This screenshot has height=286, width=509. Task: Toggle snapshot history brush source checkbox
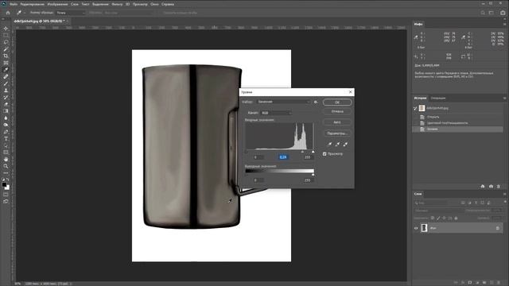(415, 108)
